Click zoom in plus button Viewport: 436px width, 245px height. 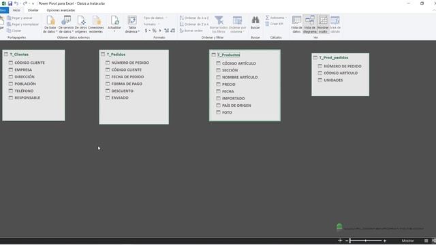(384, 240)
